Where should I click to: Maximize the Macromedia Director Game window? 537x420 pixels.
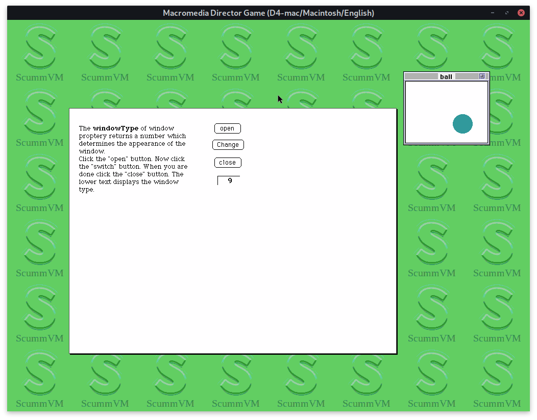(x=506, y=13)
